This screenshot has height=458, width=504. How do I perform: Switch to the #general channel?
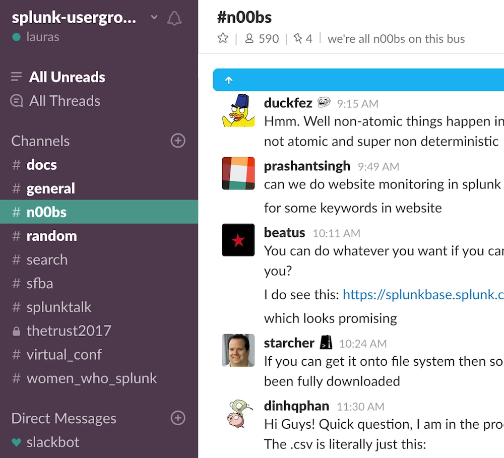tap(99, 188)
